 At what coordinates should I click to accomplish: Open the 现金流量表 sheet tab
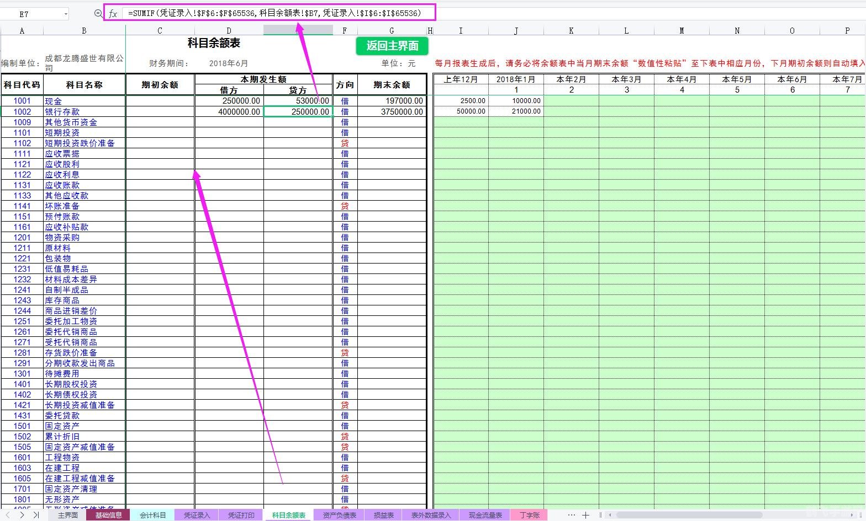point(485,515)
